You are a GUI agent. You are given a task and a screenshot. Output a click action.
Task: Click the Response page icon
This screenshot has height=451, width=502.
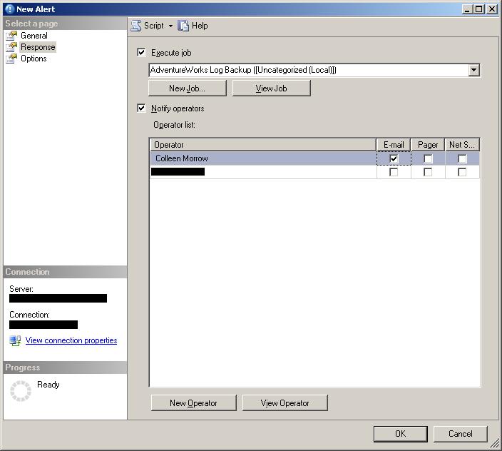click(x=11, y=47)
